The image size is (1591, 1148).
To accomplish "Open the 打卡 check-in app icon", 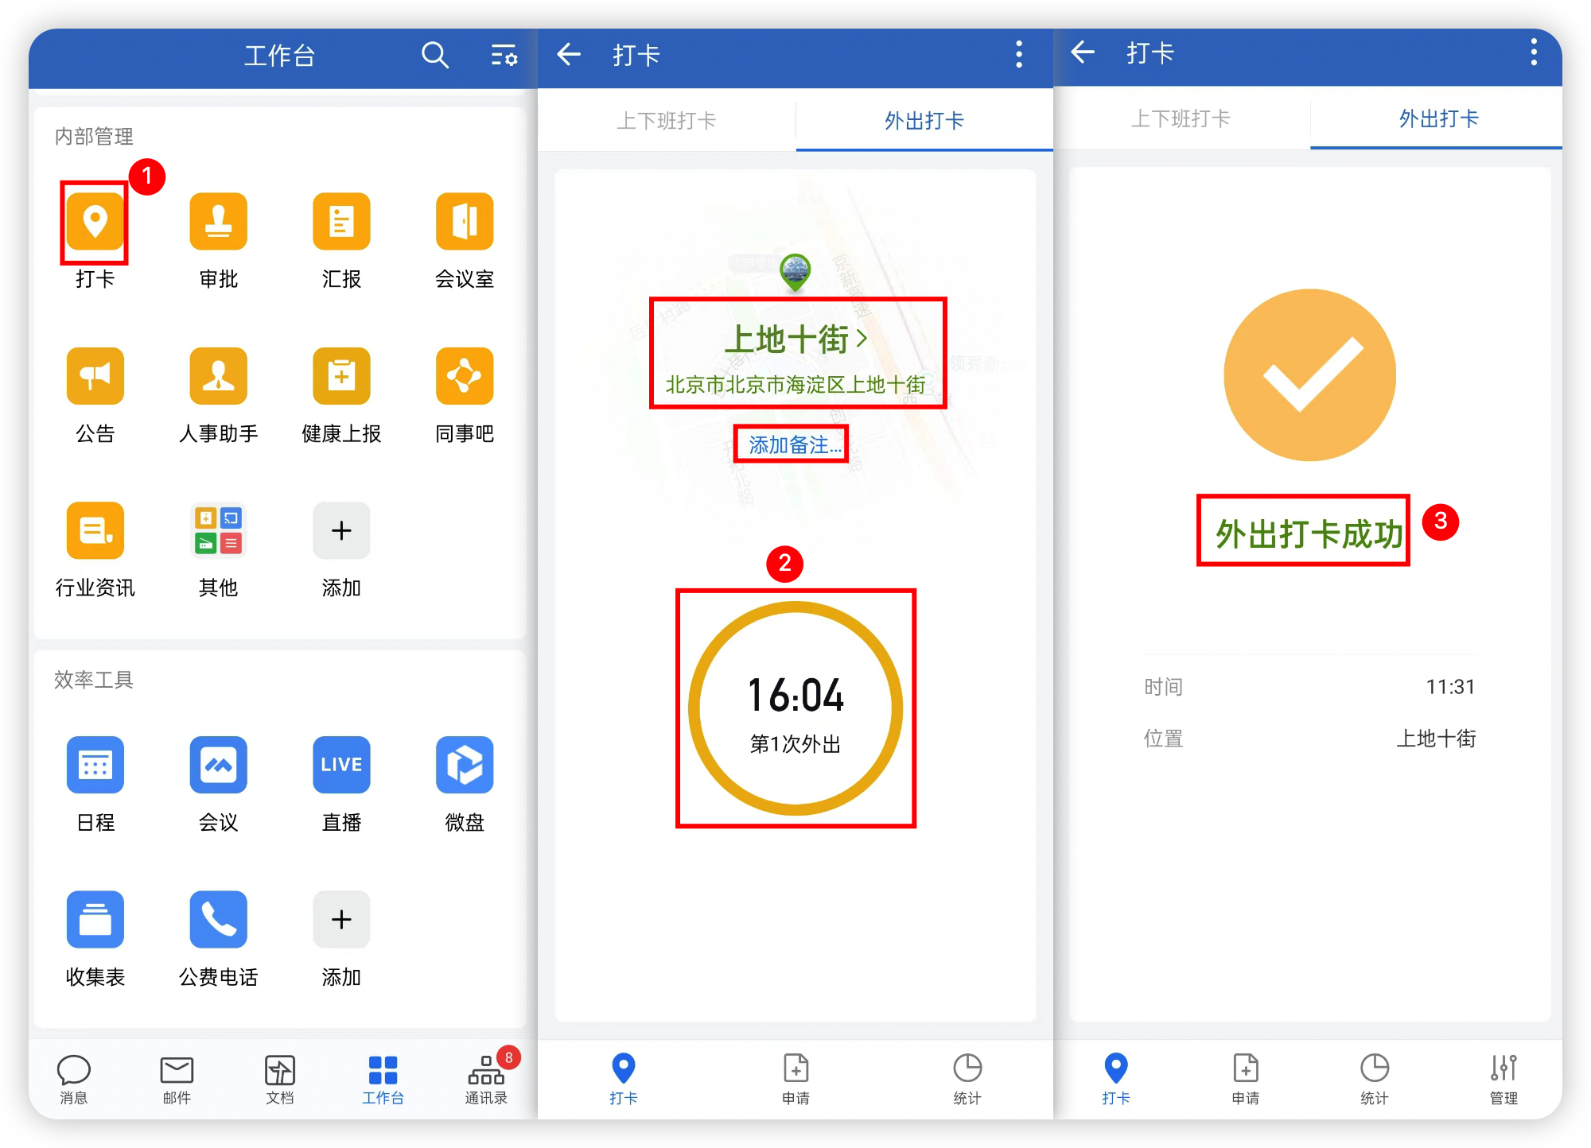I will 95,223.
